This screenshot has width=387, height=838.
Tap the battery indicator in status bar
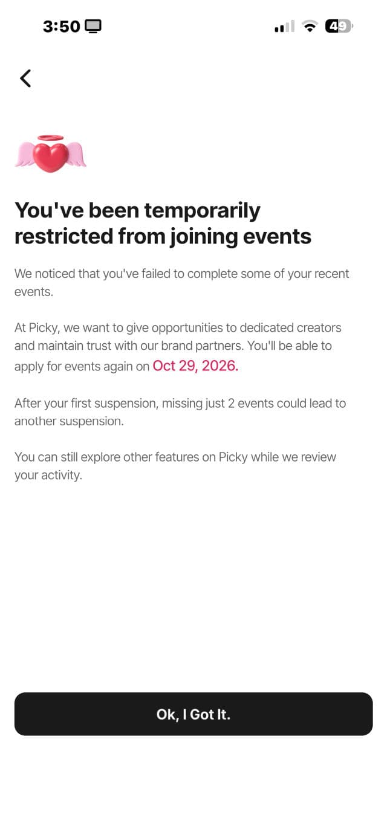(x=339, y=26)
